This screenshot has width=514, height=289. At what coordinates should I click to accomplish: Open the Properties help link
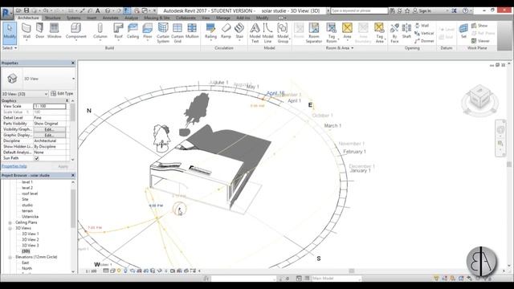(14, 166)
